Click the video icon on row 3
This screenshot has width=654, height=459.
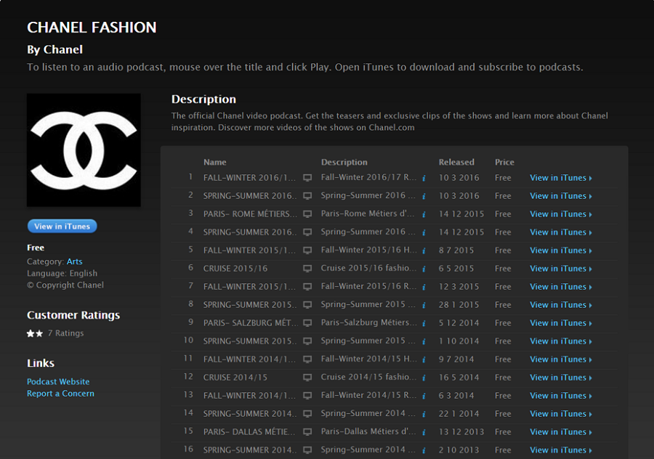point(307,214)
